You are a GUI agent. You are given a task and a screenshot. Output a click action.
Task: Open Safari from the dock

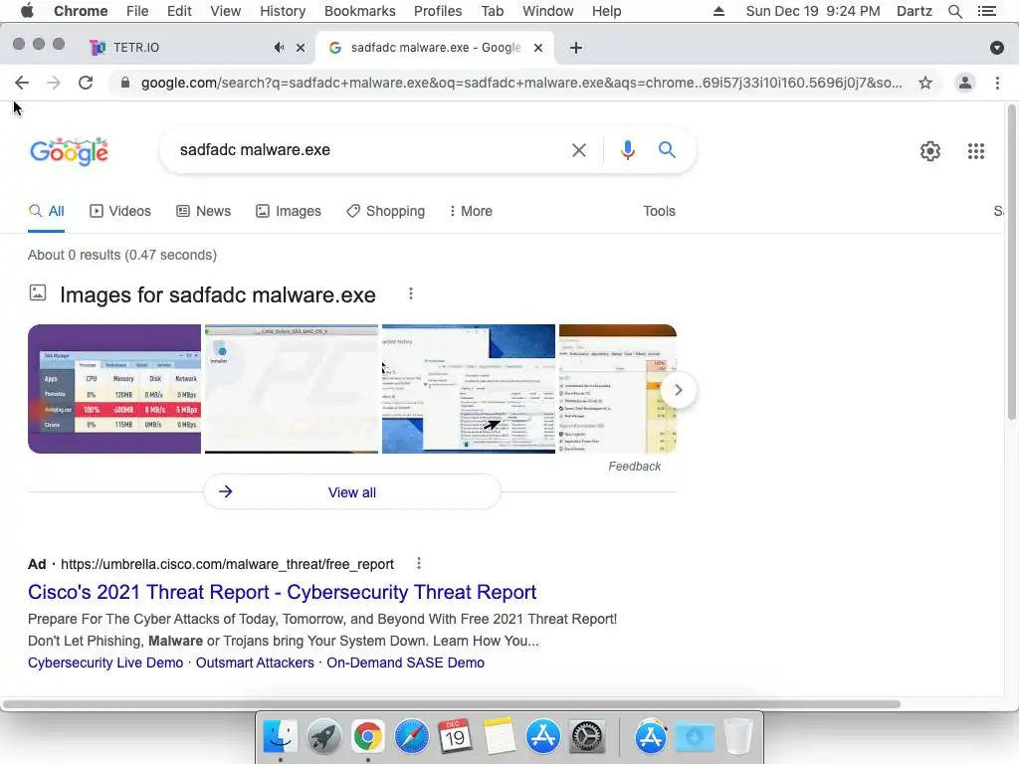click(411, 737)
